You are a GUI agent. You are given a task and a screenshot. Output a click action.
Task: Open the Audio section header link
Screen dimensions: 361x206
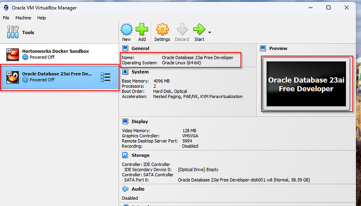click(138, 189)
